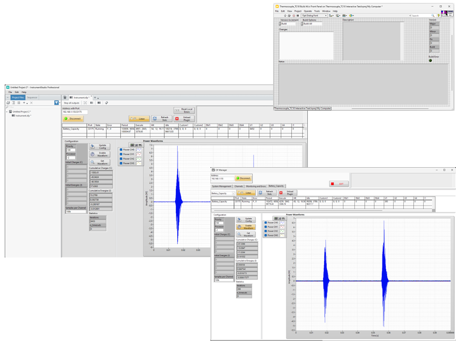Toggle Power CH1 checkbox in InstrumentStudio

click(121, 154)
